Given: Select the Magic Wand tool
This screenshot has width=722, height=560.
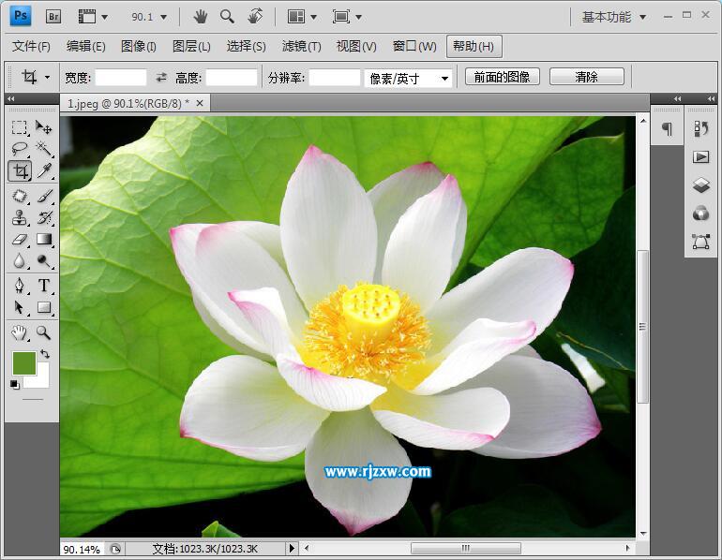Looking at the screenshot, I should click(44, 149).
